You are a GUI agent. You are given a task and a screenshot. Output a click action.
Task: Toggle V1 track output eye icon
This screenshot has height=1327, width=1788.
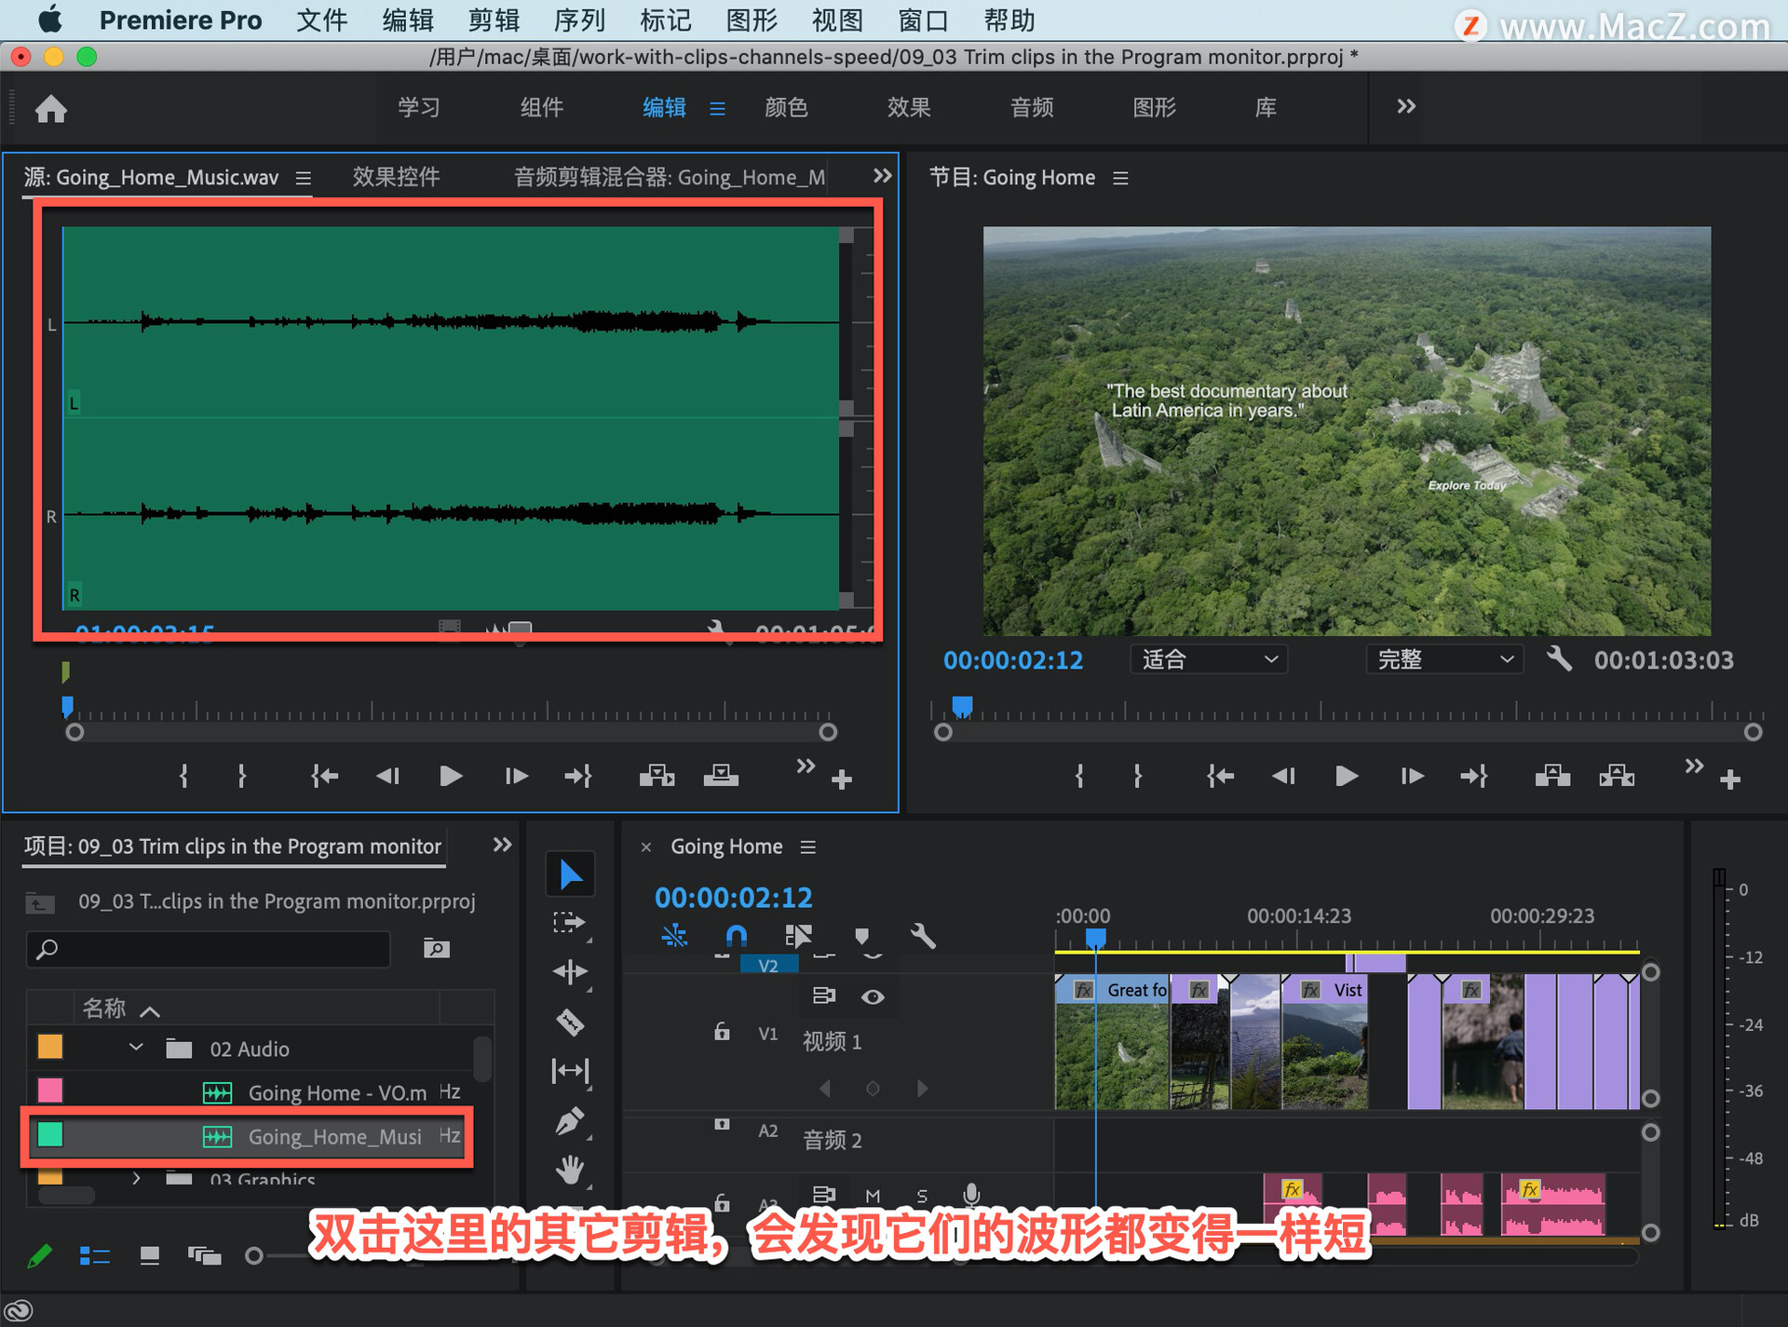(873, 996)
